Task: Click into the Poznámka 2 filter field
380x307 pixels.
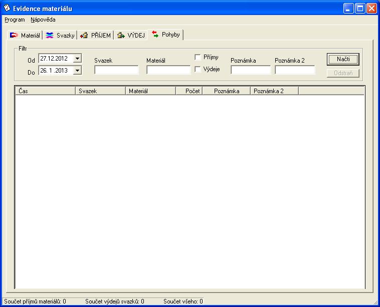Action: click(295, 70)
